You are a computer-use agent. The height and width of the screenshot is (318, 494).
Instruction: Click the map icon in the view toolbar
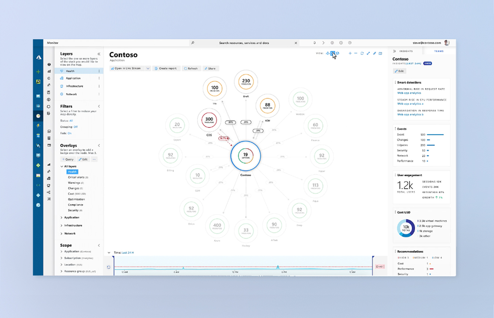pos(380,53)
